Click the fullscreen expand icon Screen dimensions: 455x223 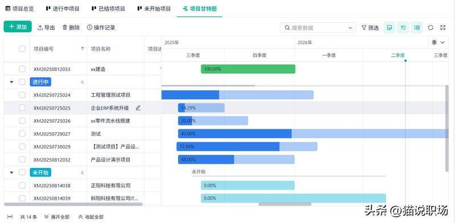[x=443, y=27]
